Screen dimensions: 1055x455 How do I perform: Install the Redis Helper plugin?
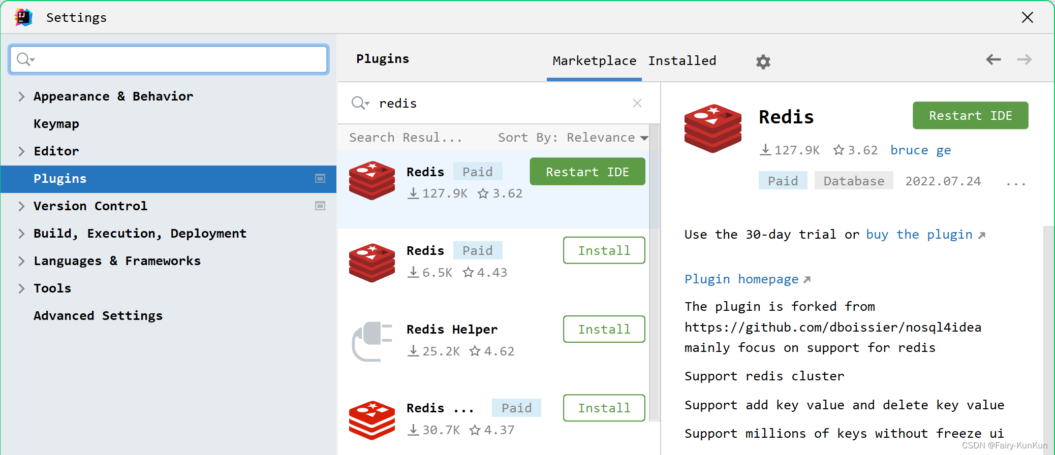pyautogui.click(x=604, y=329)
